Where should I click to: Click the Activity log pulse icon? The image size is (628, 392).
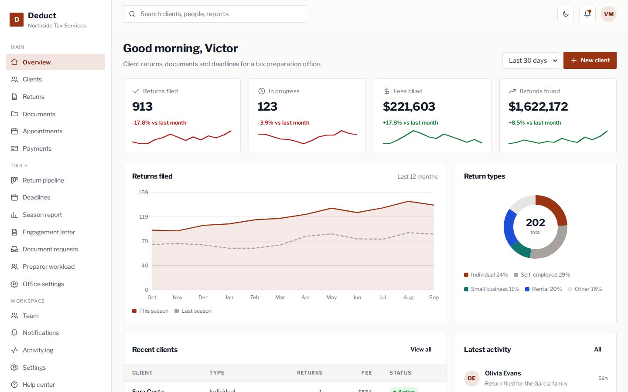(x=14, y=350)
